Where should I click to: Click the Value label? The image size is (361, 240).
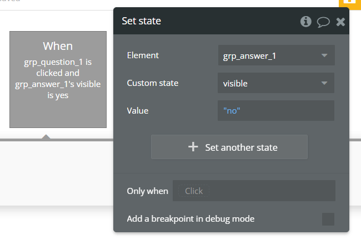[138, 110]
